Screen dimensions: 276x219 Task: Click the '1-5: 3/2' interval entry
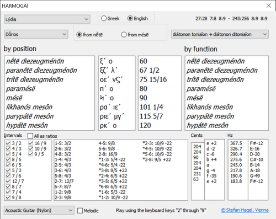(x=63, y=143)
